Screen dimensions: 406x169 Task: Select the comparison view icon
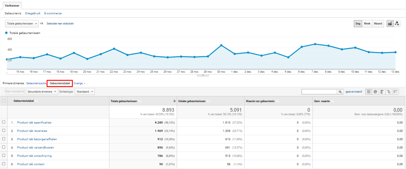coord(388,92)
